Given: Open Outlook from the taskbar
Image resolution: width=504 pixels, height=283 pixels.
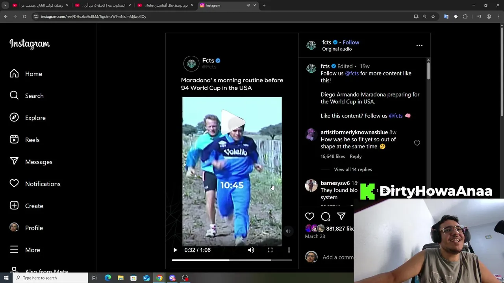Looking at the screenshot, I should point(146,278).
